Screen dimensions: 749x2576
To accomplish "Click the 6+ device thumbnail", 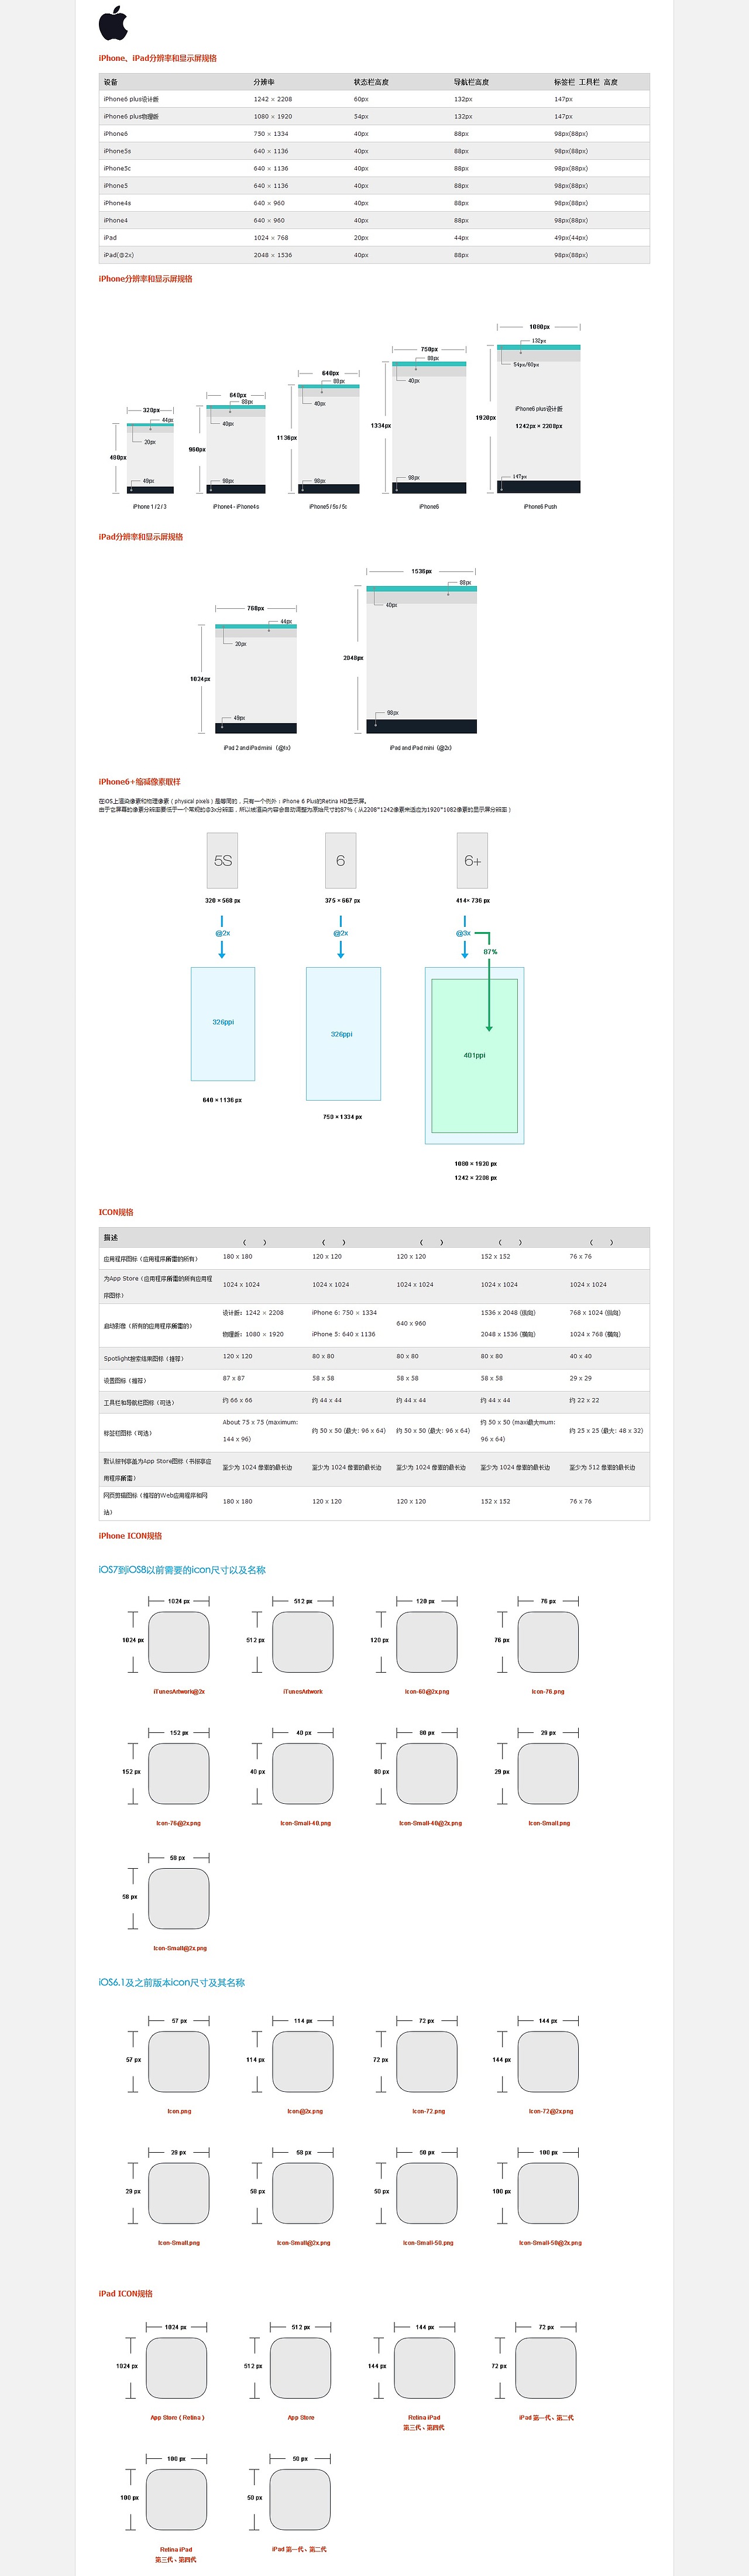I will [x=472, y=860].
